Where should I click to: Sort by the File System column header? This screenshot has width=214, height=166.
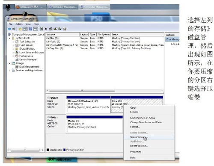pos(104,35)
